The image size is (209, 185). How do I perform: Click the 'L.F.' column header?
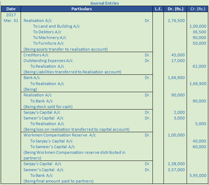click(159, 9)
